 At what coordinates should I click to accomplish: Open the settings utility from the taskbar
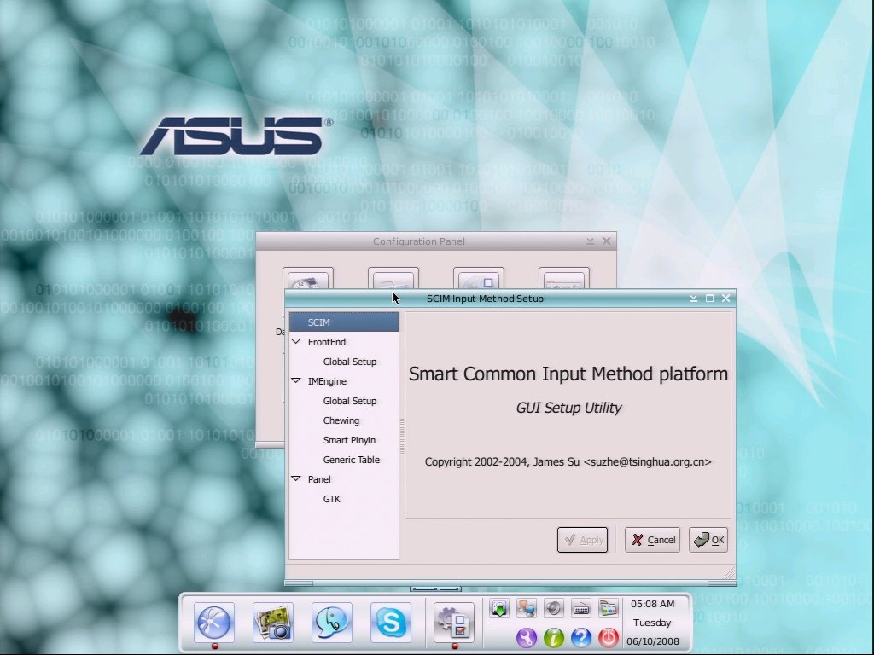point(455,623)
